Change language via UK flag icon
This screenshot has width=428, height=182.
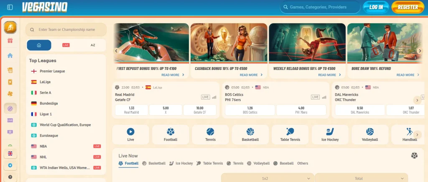(x=10, y=153)
